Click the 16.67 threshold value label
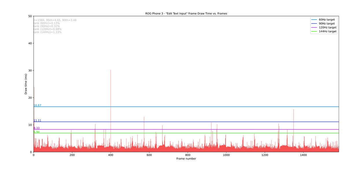Image resolution: width=347 pixels, height=173 pixels. coord(38,106)
